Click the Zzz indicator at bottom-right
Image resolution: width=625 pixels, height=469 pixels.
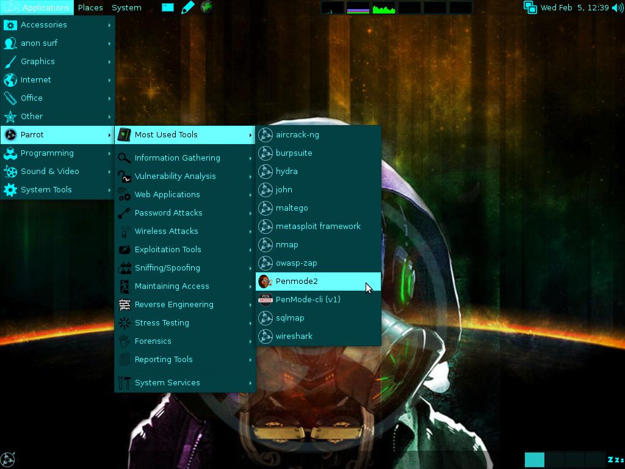pyautogui.click(x=613, y=459)
